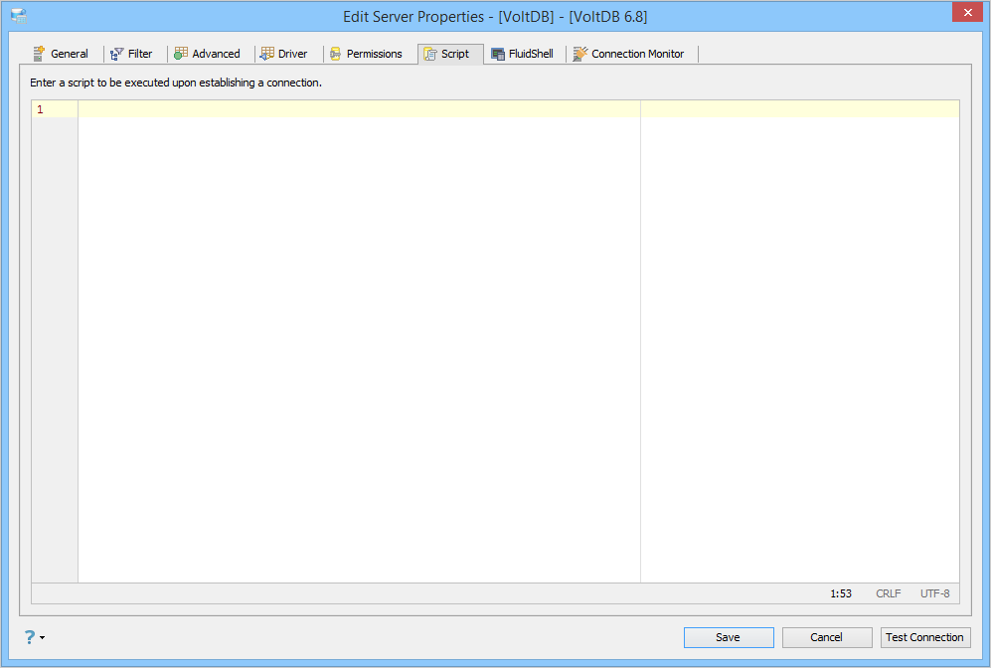Click the CRLF line ending indicator
Image resolution: width=991 pixels, height=668 pixels.
pos(888,593)
